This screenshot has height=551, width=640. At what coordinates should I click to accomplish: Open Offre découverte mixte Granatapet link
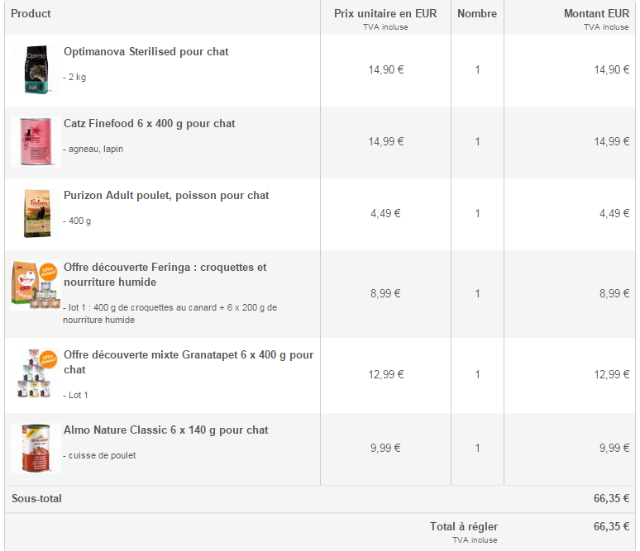click(x=188, y=355)
